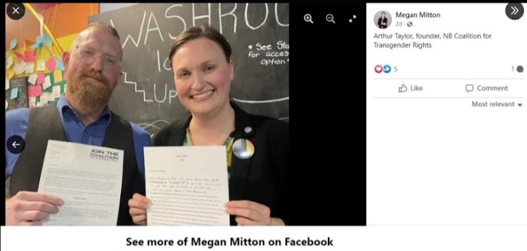Zoom out of the photo
The height and width of the screenshot is (251, 527).
point(330,19)
